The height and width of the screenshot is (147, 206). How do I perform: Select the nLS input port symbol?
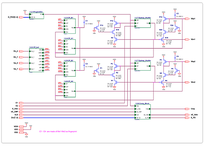(x=21, y=115)
